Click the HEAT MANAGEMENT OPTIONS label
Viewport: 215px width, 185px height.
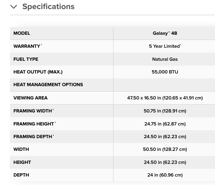tap(48, 85)
